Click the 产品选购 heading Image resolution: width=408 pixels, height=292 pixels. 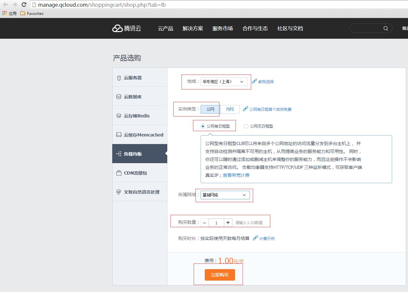click(127, 58)
